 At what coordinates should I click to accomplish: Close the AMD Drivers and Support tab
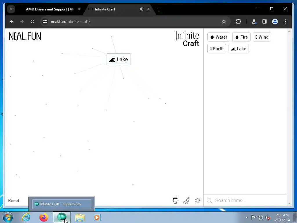(79, 9)
